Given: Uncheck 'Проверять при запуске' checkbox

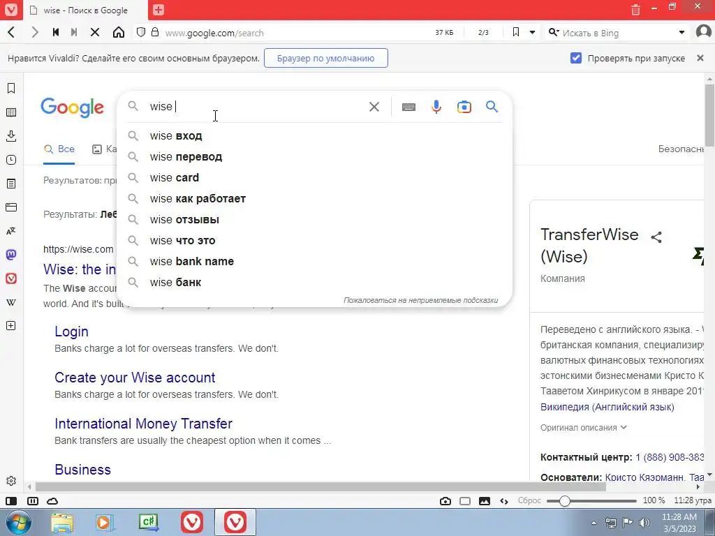Looking at the screenshot, I should coord(576,58).
